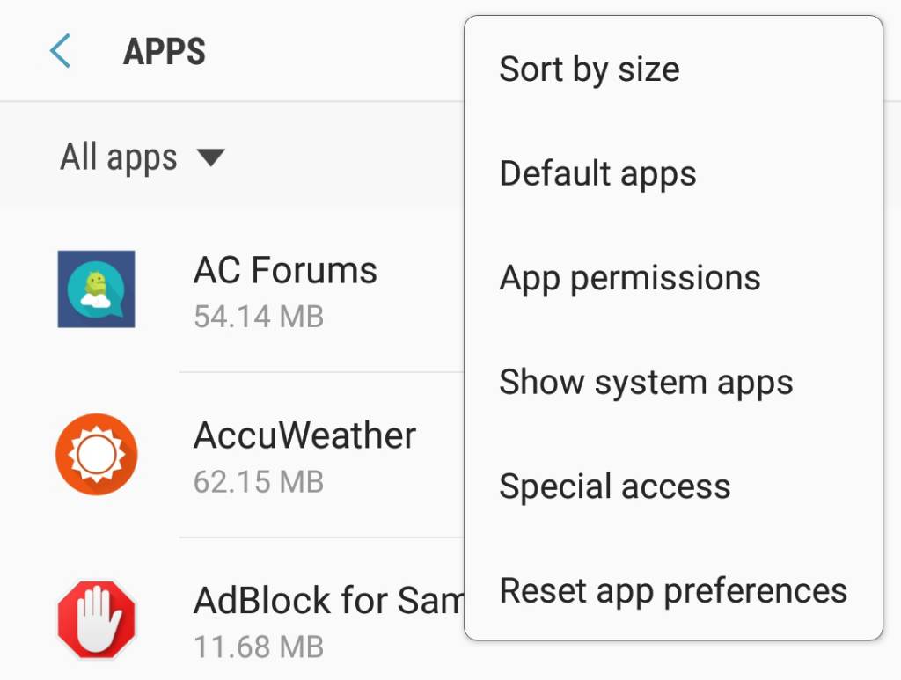Viewport: 901px width, 680px height.
Task: Open the AC Forums app icon
Action: [x=96, y=289]
